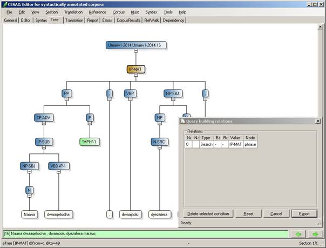The width and height of the screenshot is (326, 248).
Task: Switch to the Dependency tab
Action: [x=173, y=20]
